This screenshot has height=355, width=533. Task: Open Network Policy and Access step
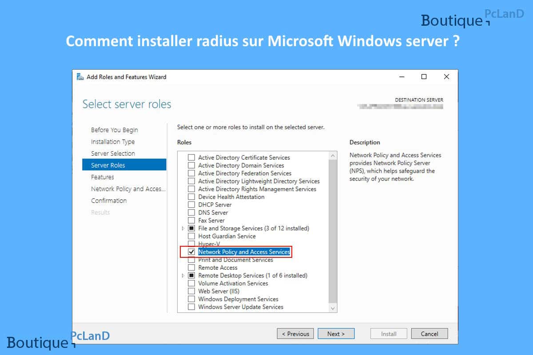128,189
